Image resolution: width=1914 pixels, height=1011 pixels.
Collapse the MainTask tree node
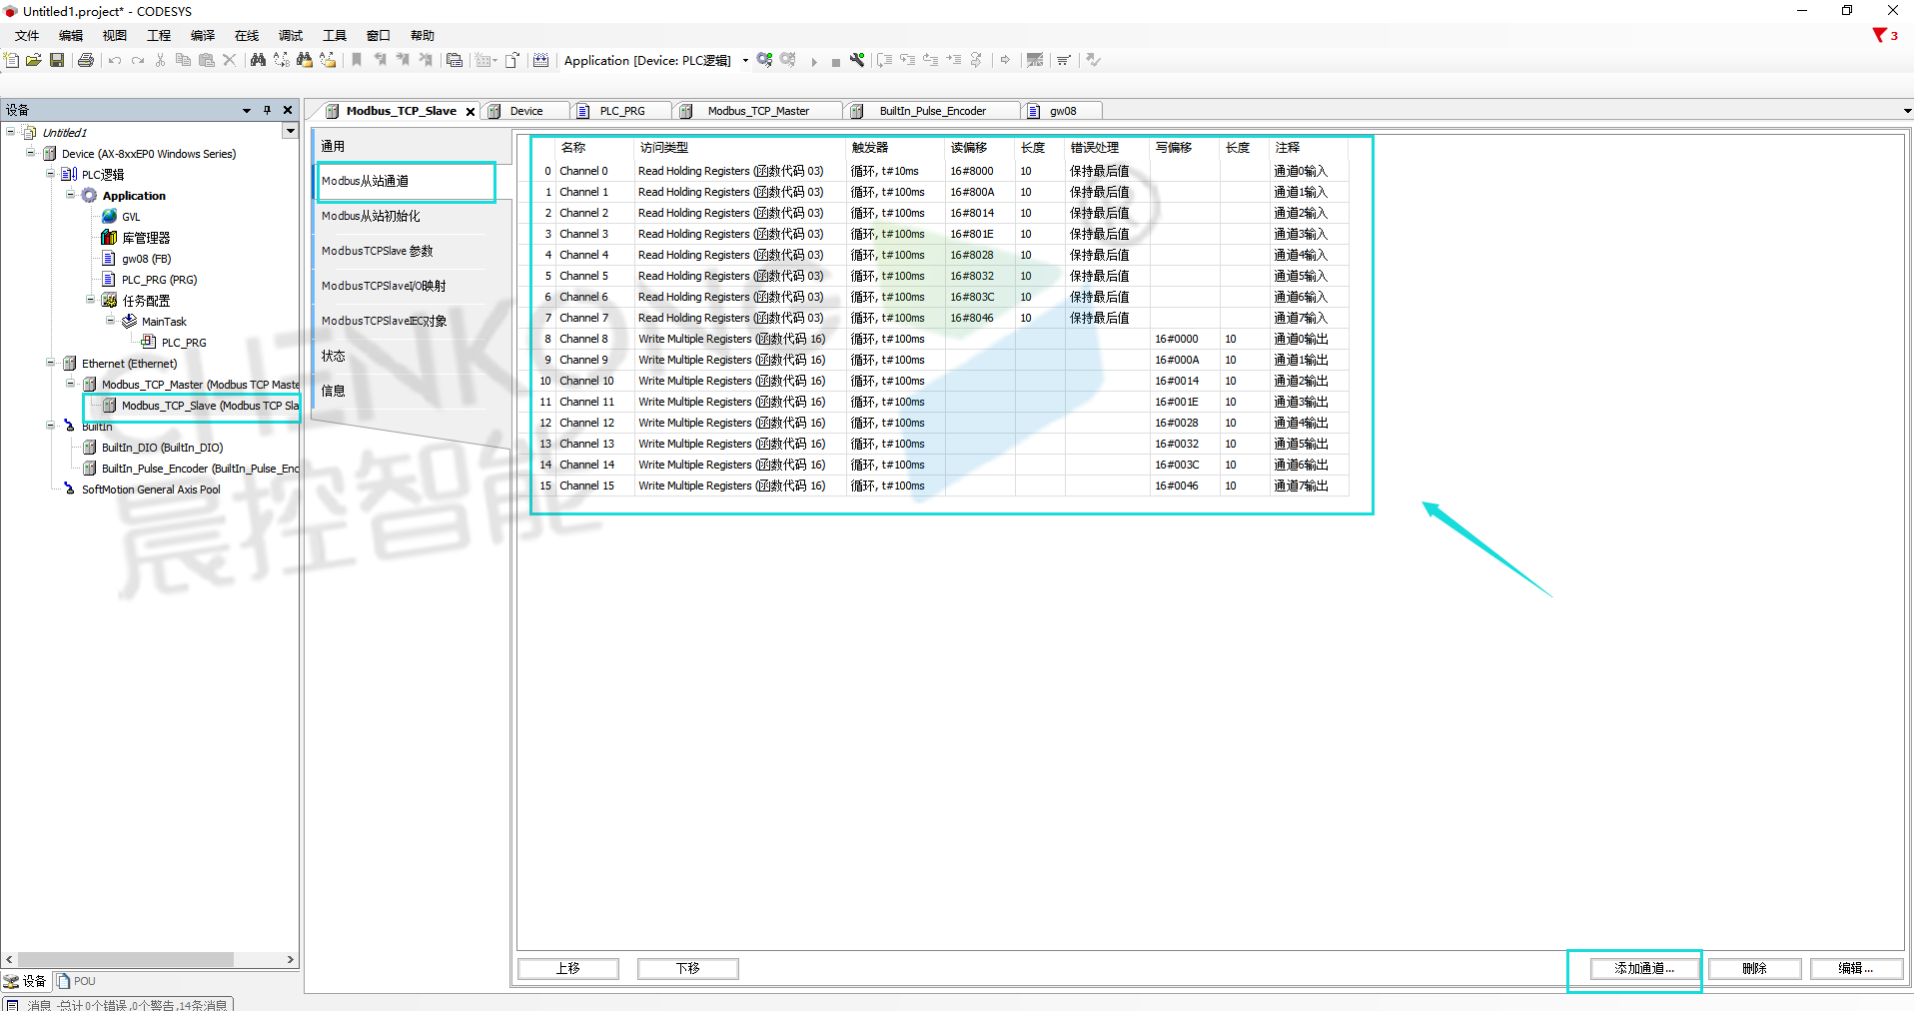[x=111, y=321]
